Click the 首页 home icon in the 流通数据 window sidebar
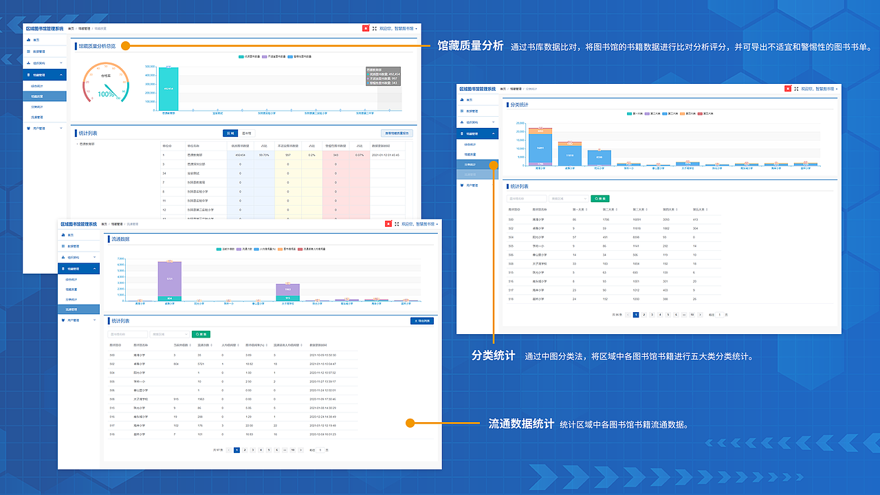Viewport: 880px width, 495px height. [63, 235]
